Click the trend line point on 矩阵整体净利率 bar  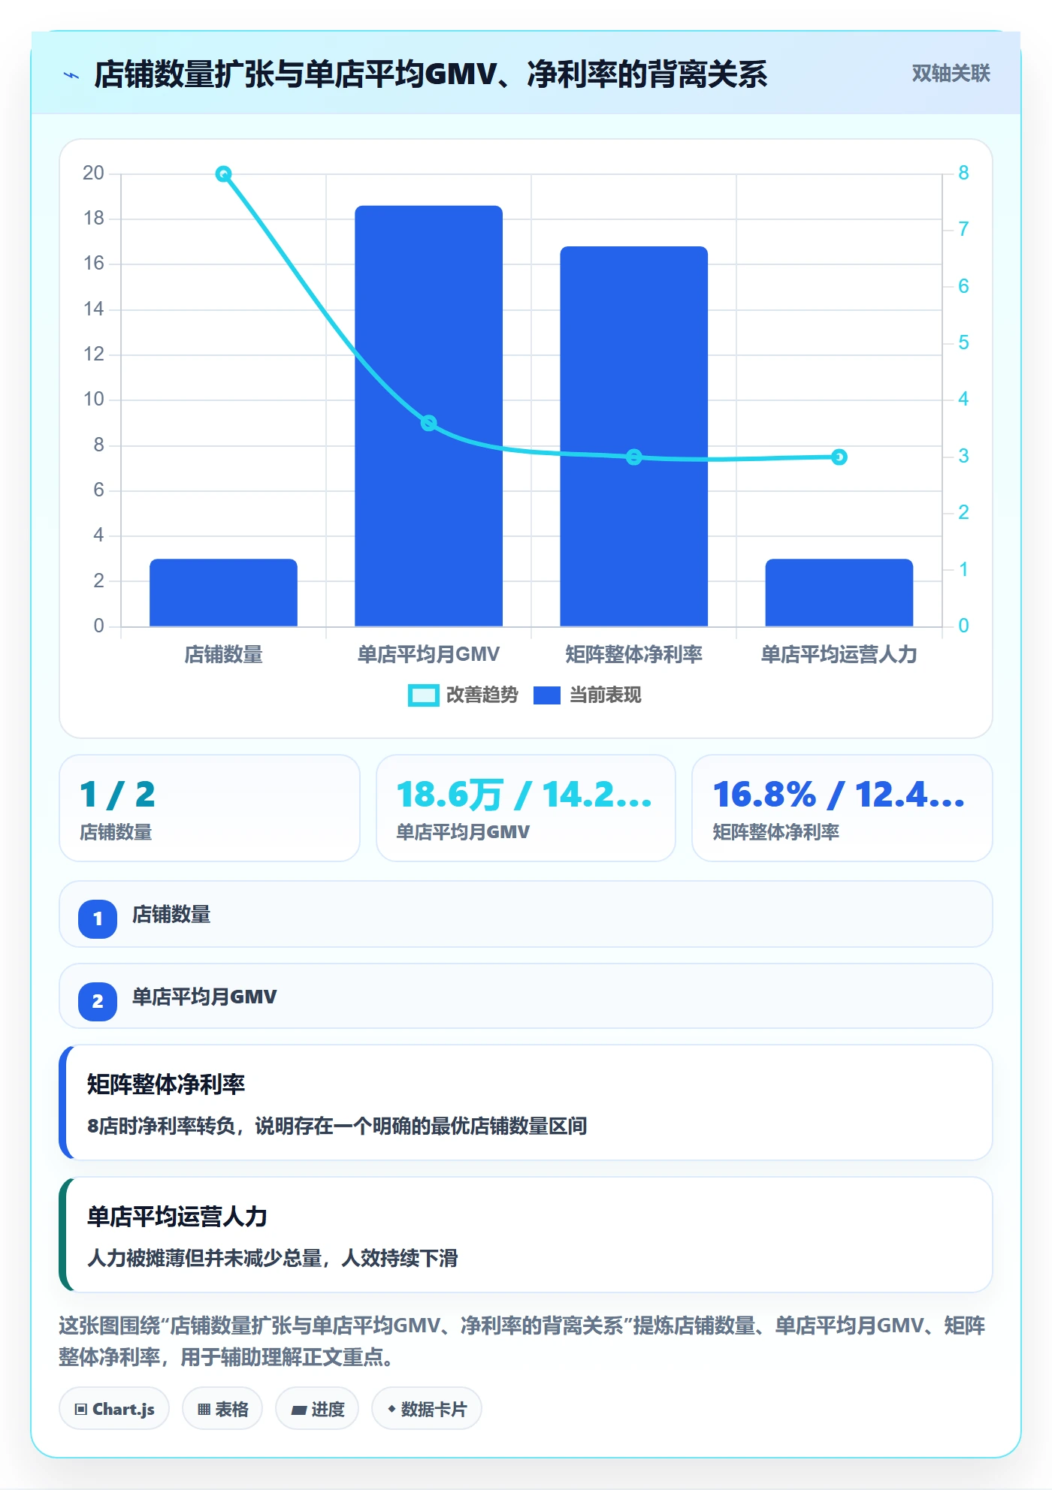pos(634,457)
